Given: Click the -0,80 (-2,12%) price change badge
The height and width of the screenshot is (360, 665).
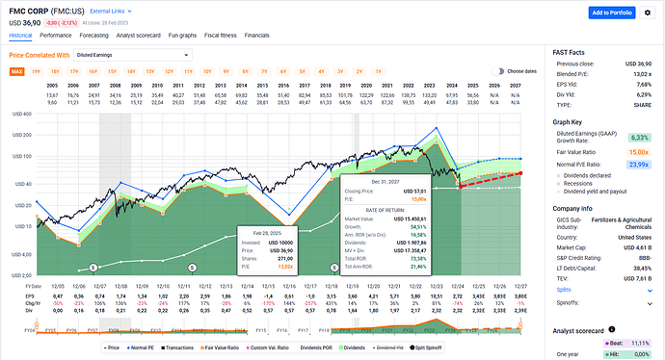Looking at the screenshot, I should click(61, 23).
